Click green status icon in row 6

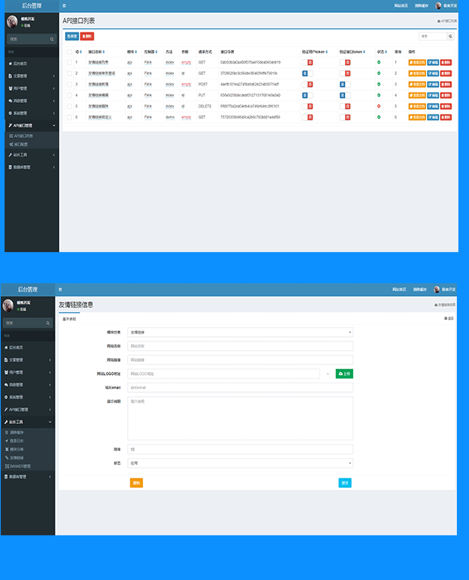[379, 117]
